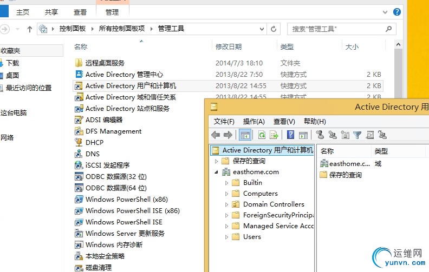Switch to the 查看 ribbon tab in Explorer

pos(80,12)
